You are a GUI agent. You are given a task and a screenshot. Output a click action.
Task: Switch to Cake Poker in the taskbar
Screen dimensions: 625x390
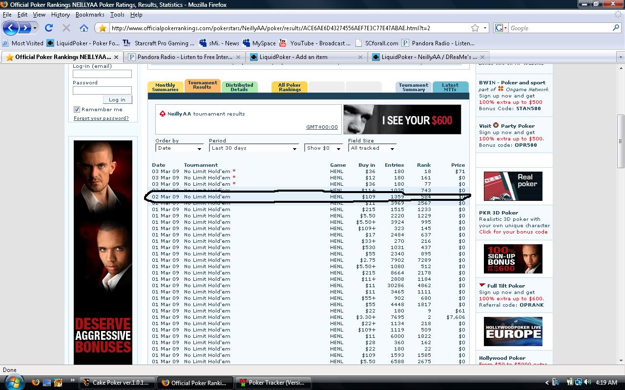click(x=117, y=383)
